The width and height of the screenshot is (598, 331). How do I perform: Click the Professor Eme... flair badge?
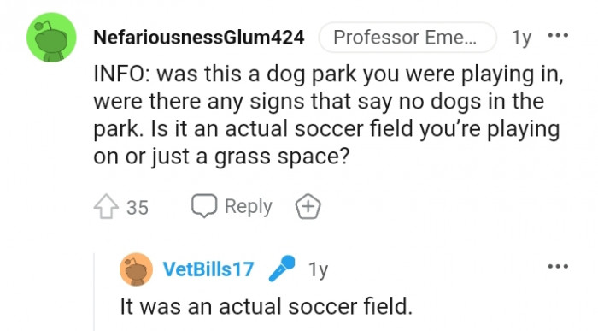coord(407,38)
